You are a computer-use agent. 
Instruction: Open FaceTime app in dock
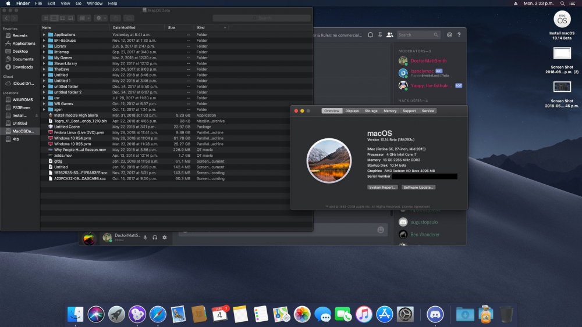tap(343, 314)
